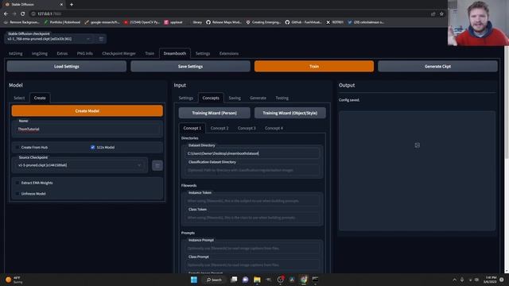
Task: Open File Explorer from the taskbar
Action: tap(257, 280)
